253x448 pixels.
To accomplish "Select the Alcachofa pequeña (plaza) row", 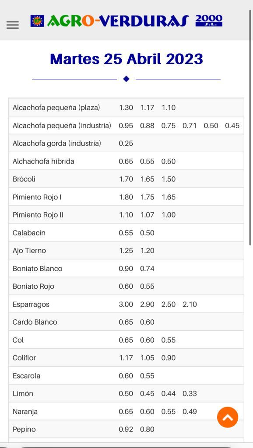I will [x=126, y=108].
